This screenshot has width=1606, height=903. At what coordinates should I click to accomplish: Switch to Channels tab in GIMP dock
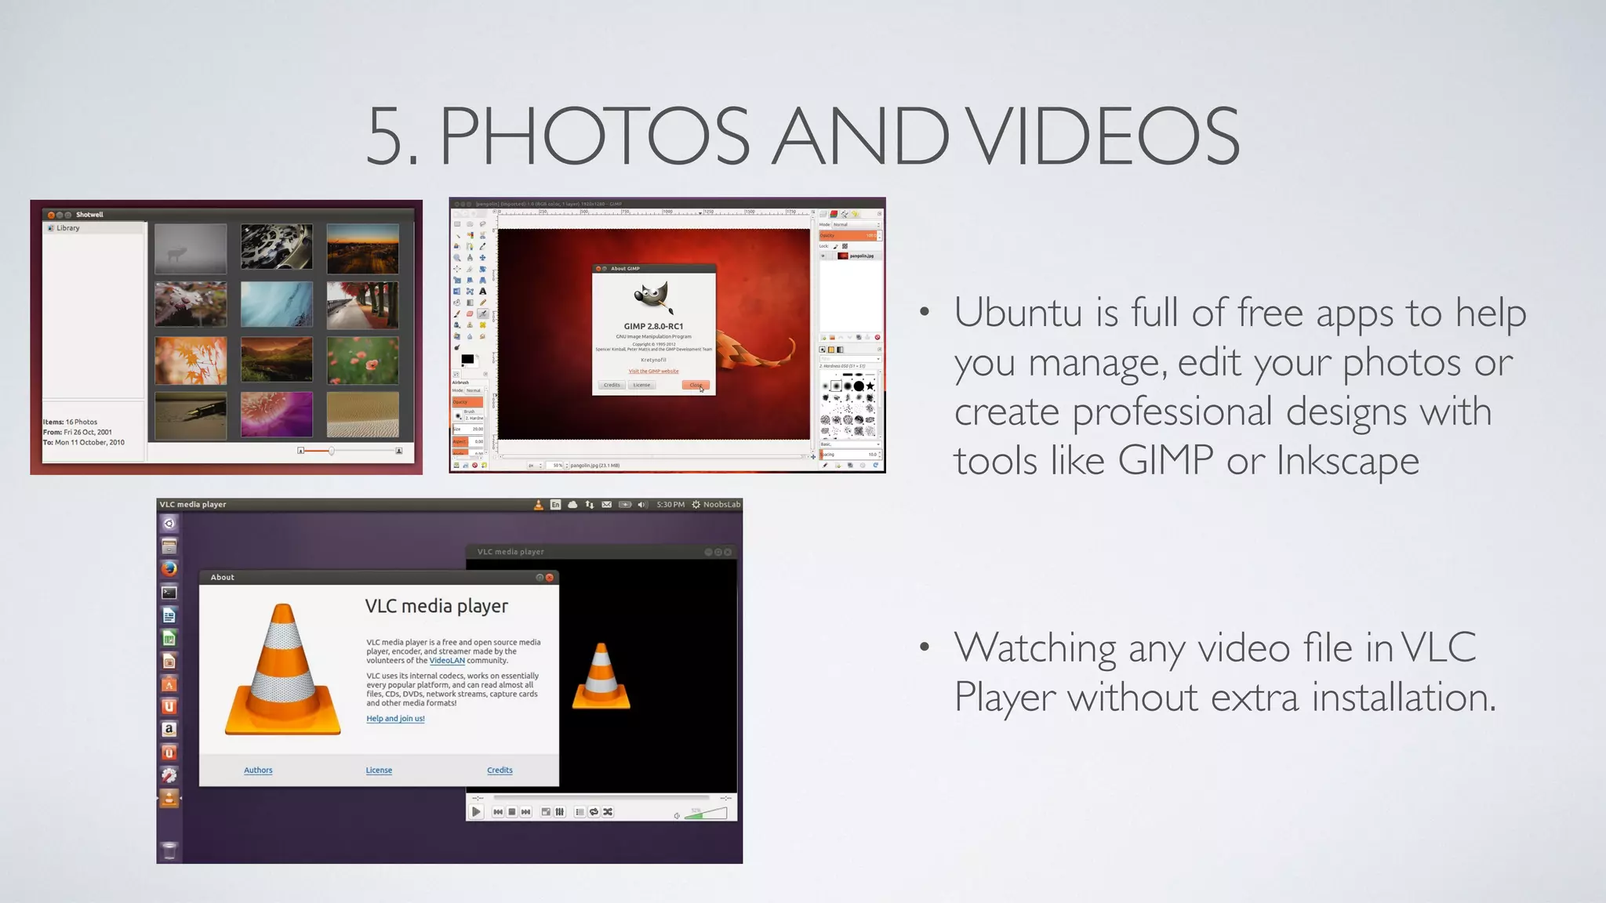point(834,214)
